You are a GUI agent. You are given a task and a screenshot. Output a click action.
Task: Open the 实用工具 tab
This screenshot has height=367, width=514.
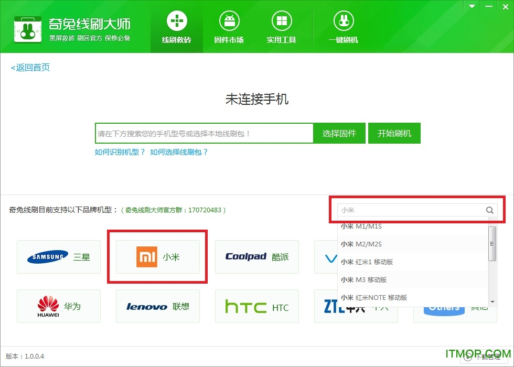[281, 27]
